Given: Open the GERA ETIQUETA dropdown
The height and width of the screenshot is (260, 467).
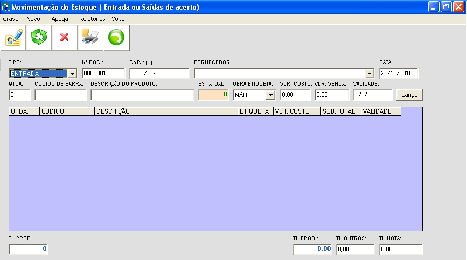Looking at the screenshot, I should click(270, 95).
